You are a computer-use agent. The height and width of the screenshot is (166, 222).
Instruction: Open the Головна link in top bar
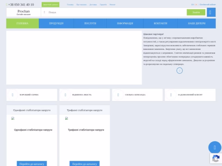70,5
